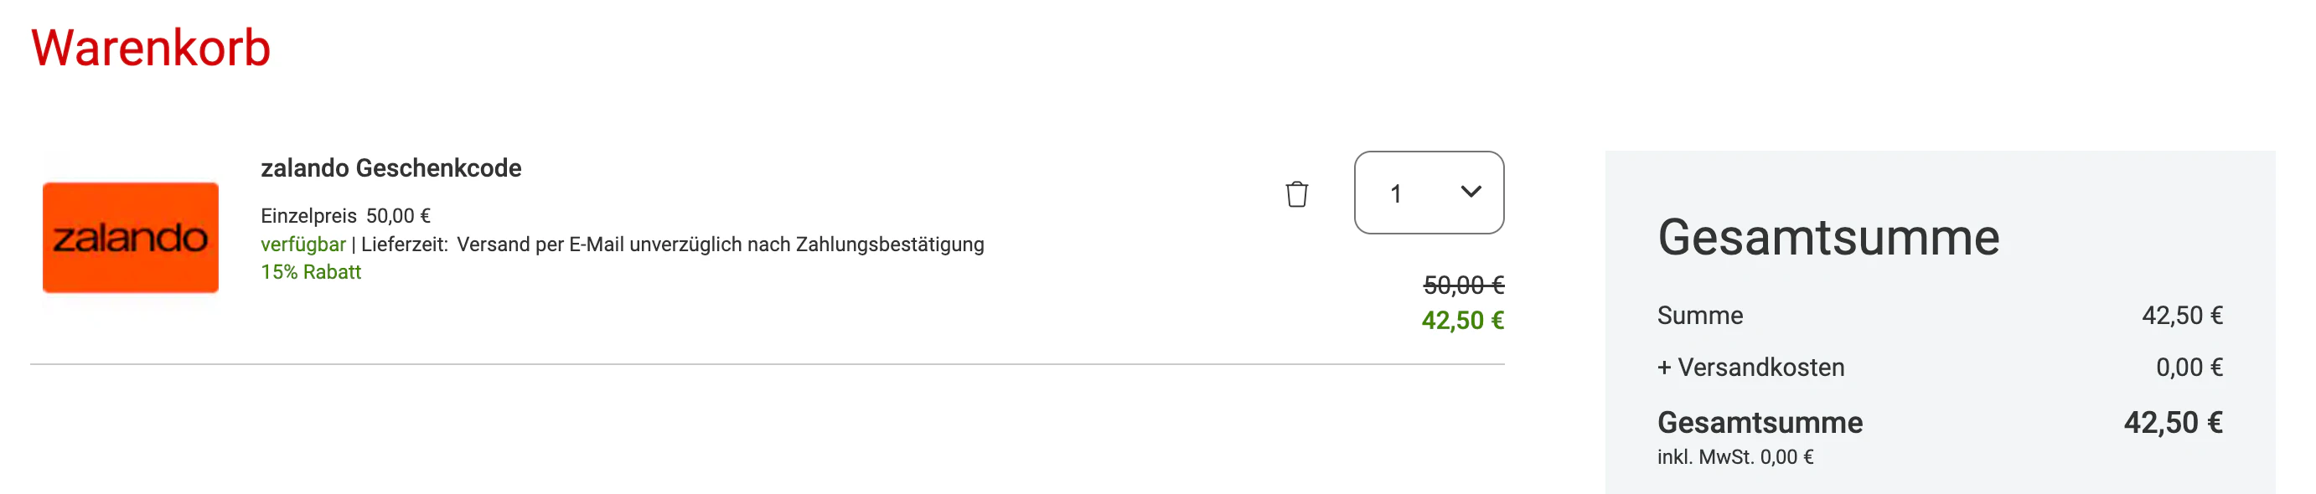The width and height of the screenshot is (2316, 494).
Task: Click the Warenkorb page heading
Action: [x=149, y=49]
